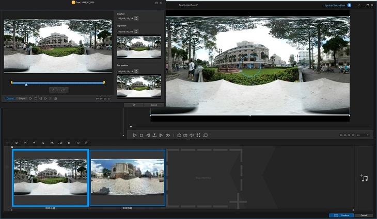The width and height of the screenshot is (377, 219).
Task: Click the blue user account icon
Action: click(x=349, y=5)
